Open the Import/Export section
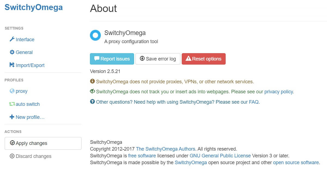 coord(30,65)
